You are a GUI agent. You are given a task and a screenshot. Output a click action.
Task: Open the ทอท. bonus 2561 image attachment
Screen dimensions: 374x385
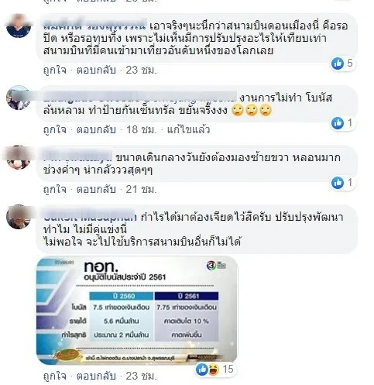(137, 310)
